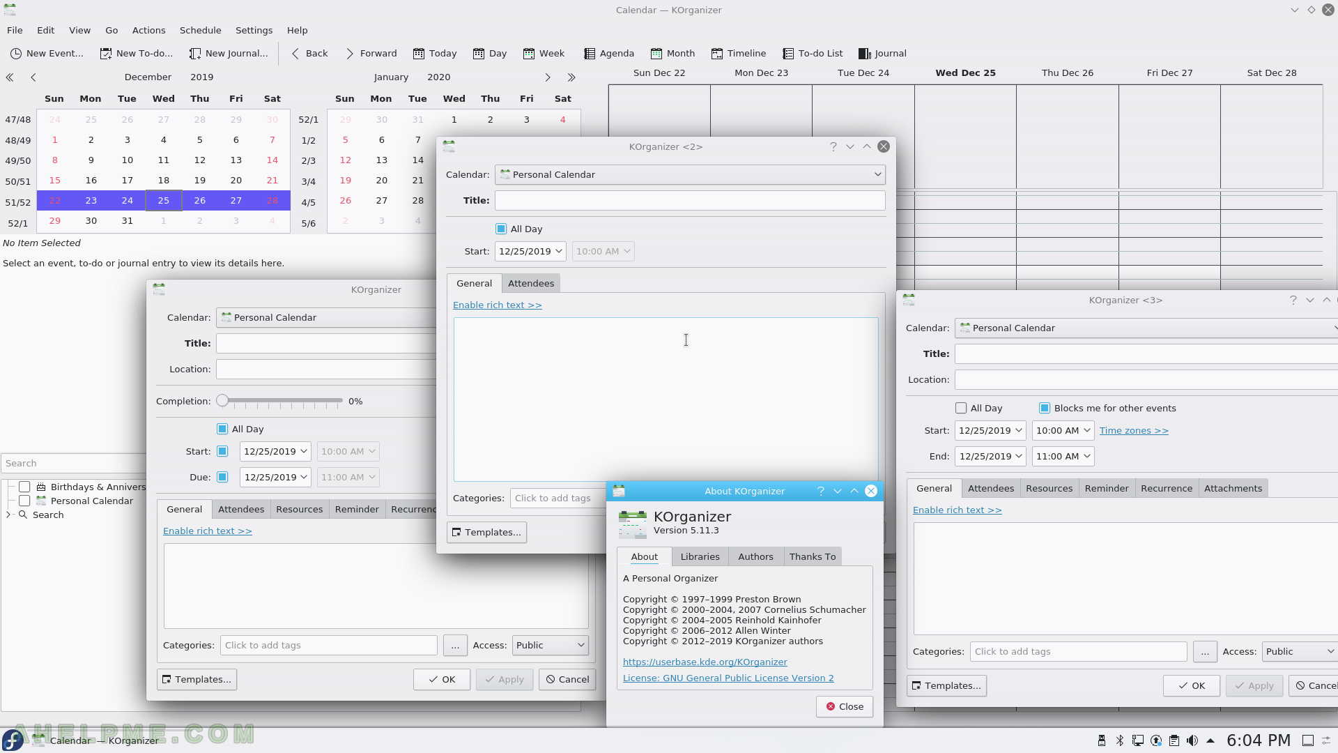The image size is (1338, 753).
Task: Click the volume tray icon
Action: pyautogui.click(x=1192, y=740)
